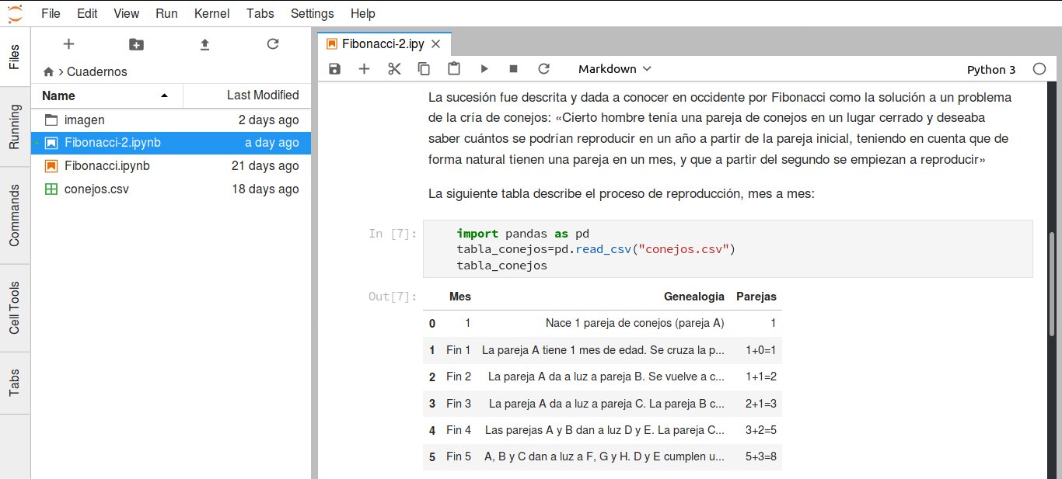Create a new folder in the file browser

point(136,44)
